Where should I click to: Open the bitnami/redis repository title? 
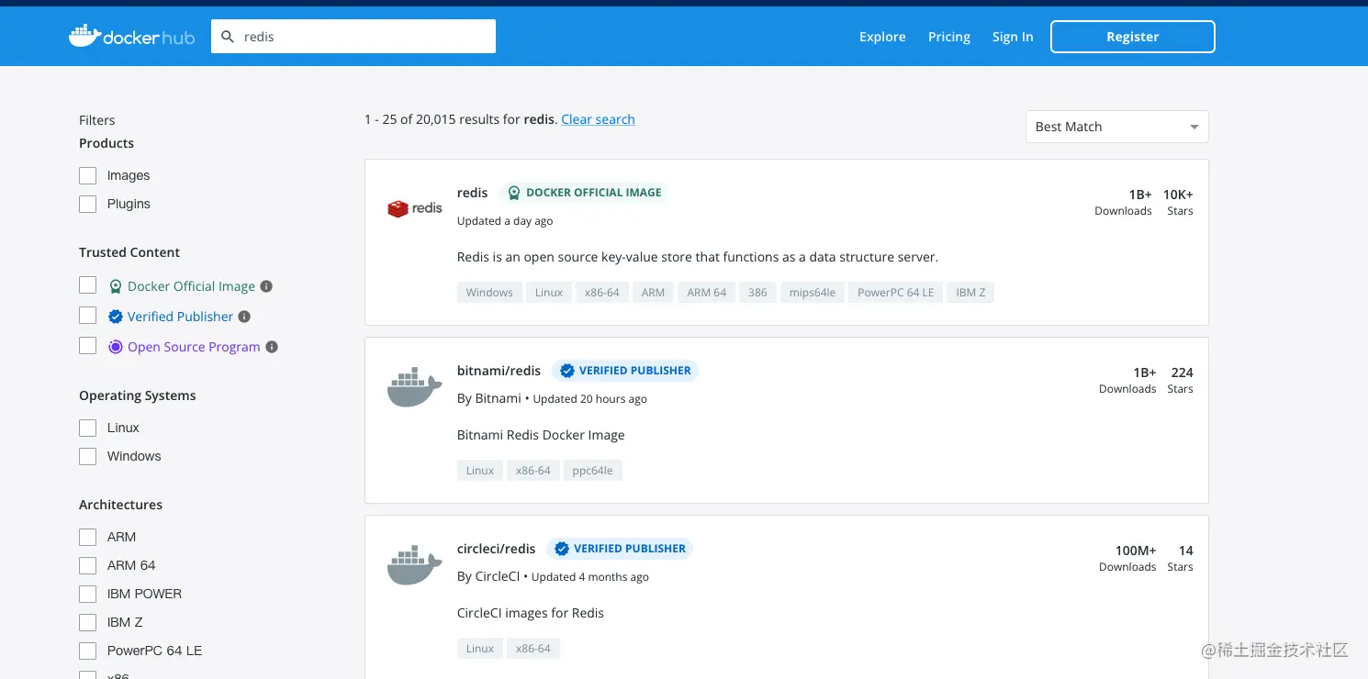499,371
